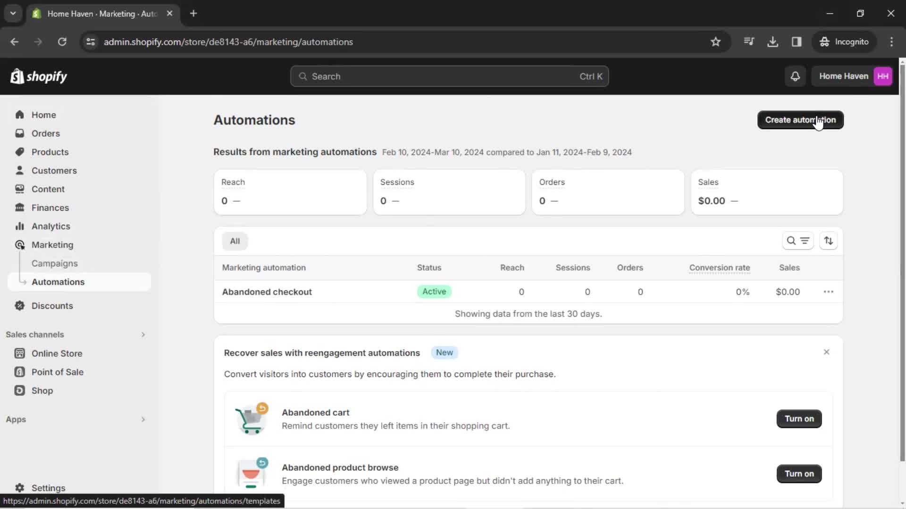Turn on the Abandoned product browse automation
Viewport: 906px width, 509px height.
(800, 474)
